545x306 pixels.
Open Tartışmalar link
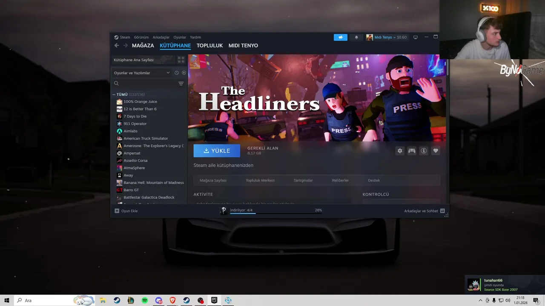pyautogui.click(x=303, y=180)
